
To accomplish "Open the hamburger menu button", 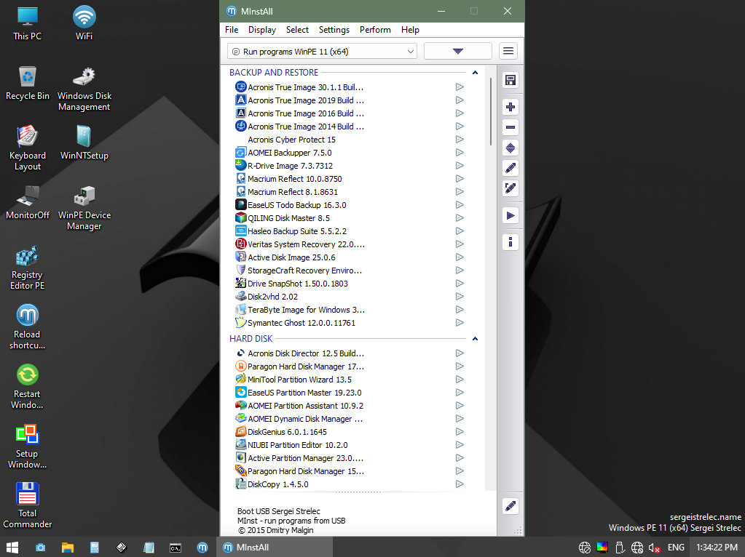I will (x=508, y=51).
